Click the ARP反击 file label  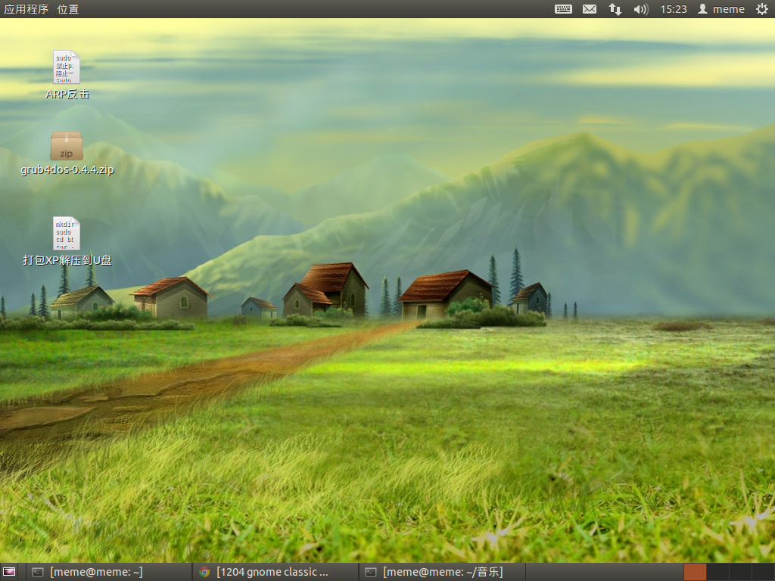(67, 94)
